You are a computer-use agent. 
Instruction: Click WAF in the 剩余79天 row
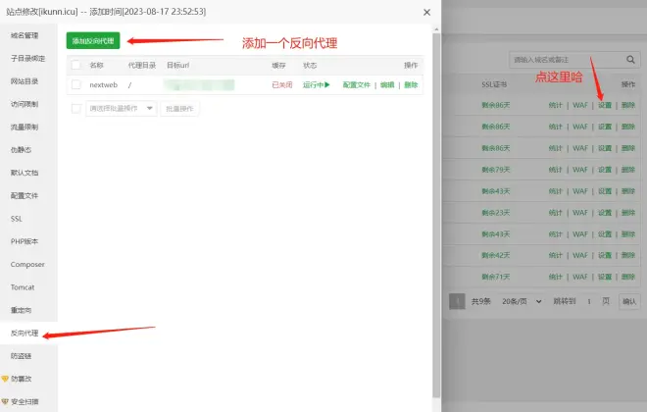[x=580, y=170]
